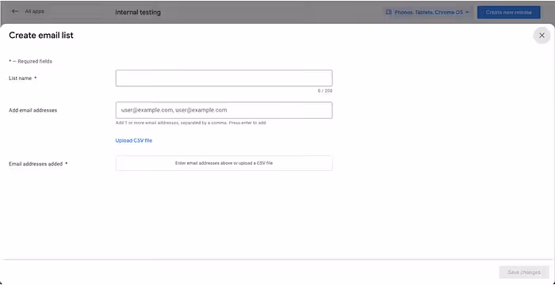Expand the Phones, Tablets, Chrome OS dropdown
The height and width of the screenshot is (285, 555).
coord(427,13)
